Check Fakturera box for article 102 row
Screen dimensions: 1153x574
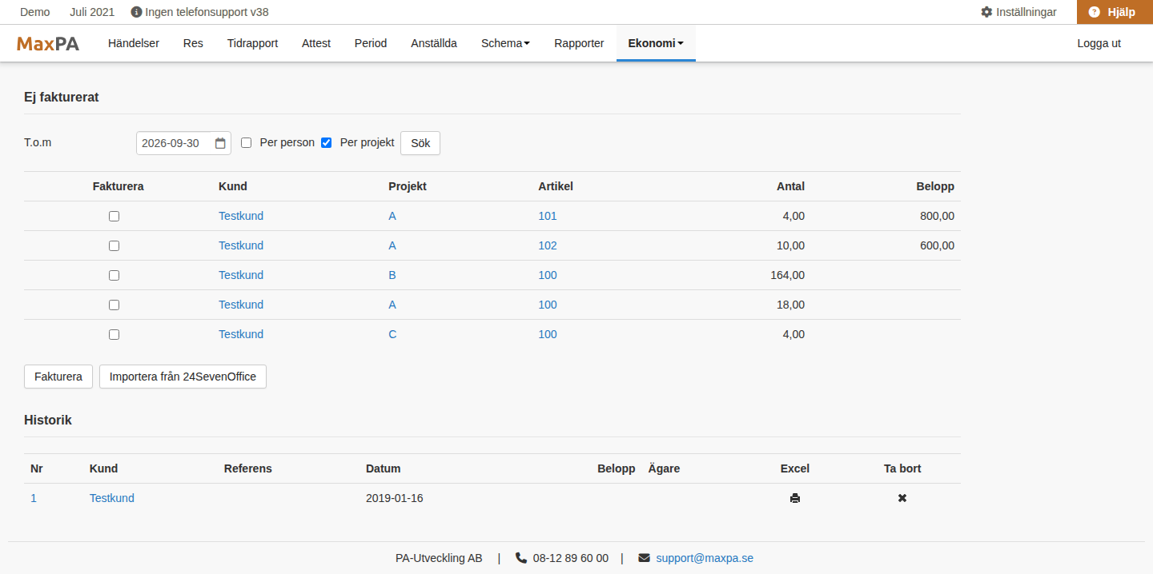114,246
